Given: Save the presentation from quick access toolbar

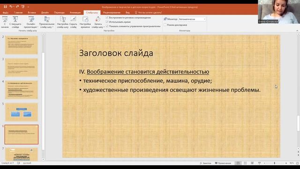Looking at the screenshot, I should [x=5, y=7].
